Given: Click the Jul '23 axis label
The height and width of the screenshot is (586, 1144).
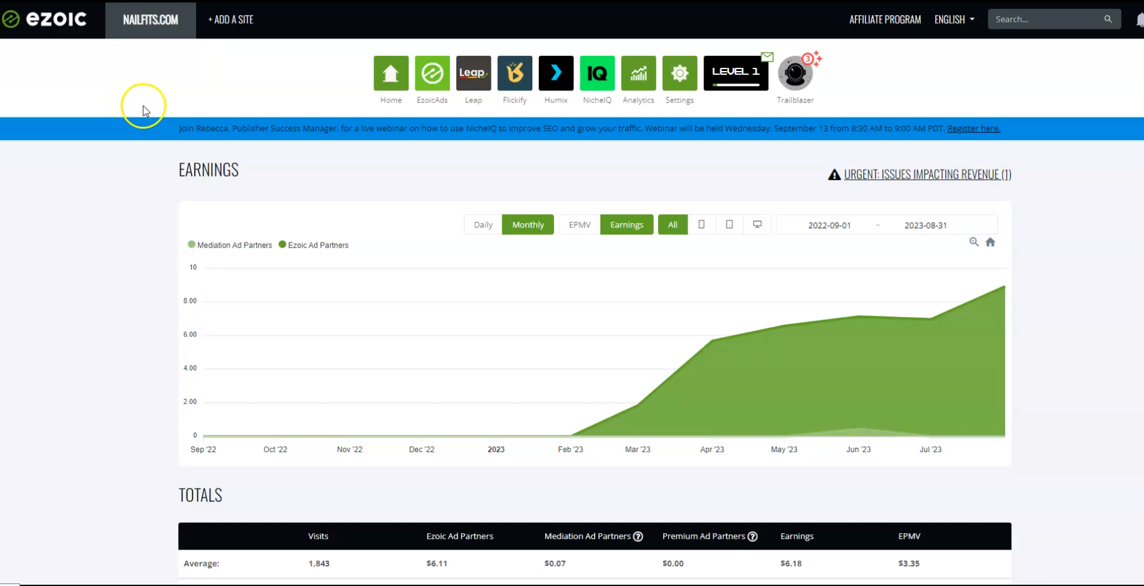Looking at the screenshot, I should click(x=930, y=449).
